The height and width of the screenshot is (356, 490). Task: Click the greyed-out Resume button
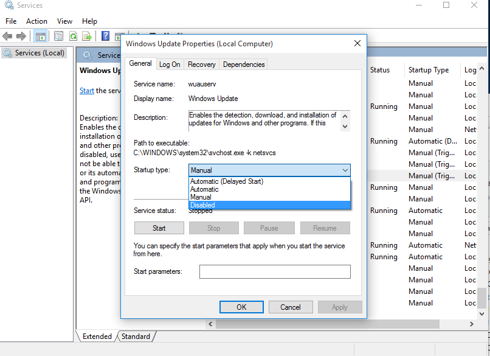[x=325, y=228]
